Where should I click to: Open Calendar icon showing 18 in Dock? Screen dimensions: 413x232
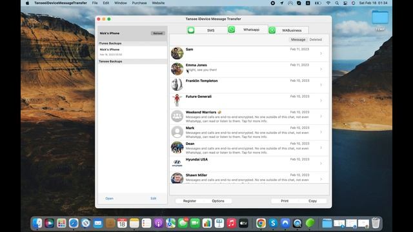tap(122, 224)
